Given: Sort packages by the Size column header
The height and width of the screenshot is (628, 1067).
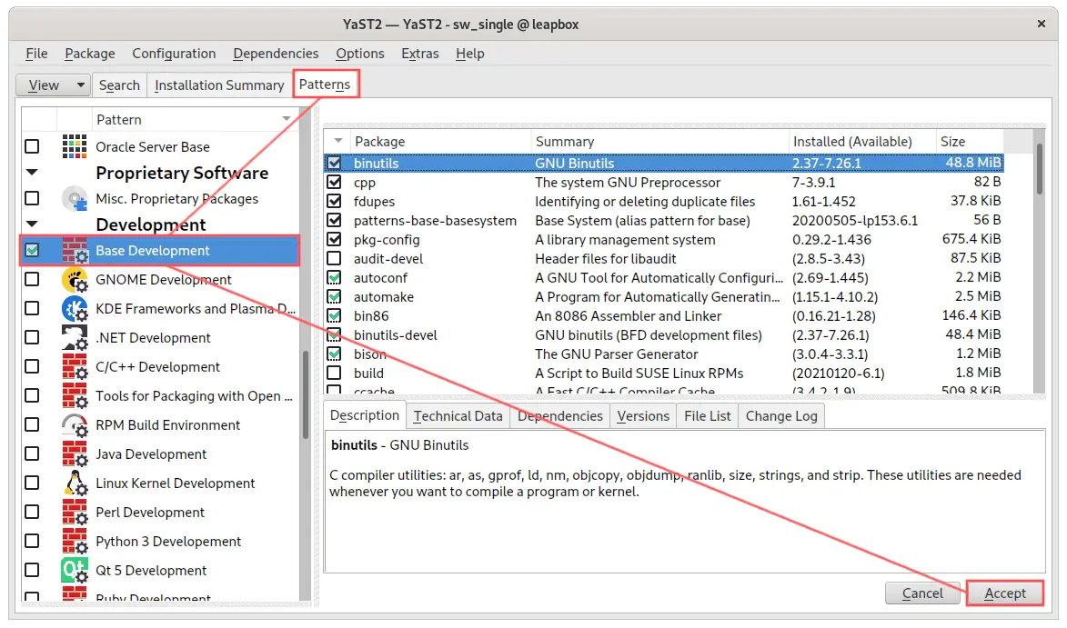Looking at the screenshot, I should (x=970, y=142).
